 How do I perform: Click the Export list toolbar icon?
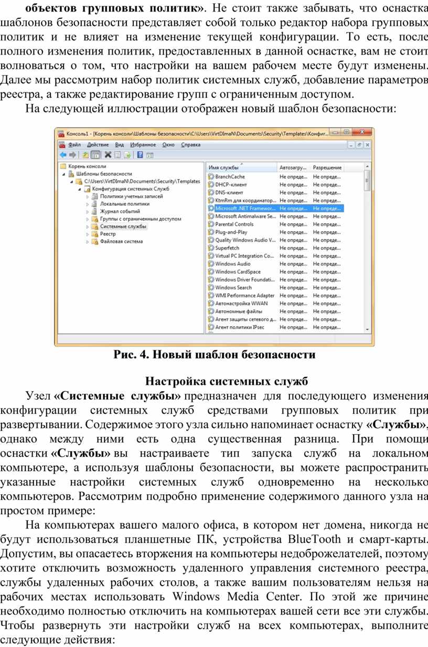127,155
